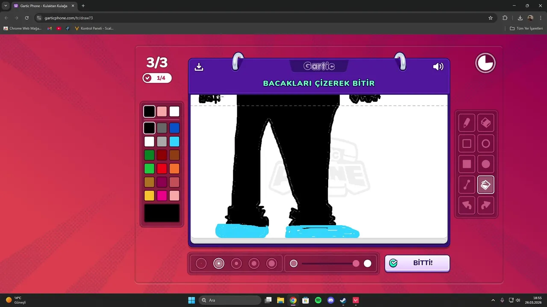Choose the dark red color swatch
This screenshot has height=307, width=547.
coord(162,155)
